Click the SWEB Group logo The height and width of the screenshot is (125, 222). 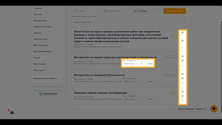pos(48,94)
